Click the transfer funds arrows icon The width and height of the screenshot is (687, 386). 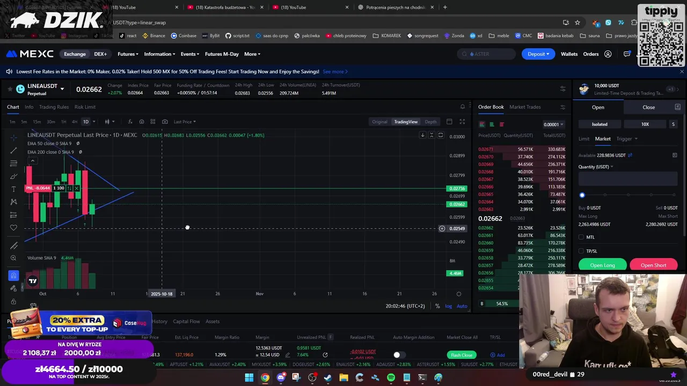click(x=630, y=155)
